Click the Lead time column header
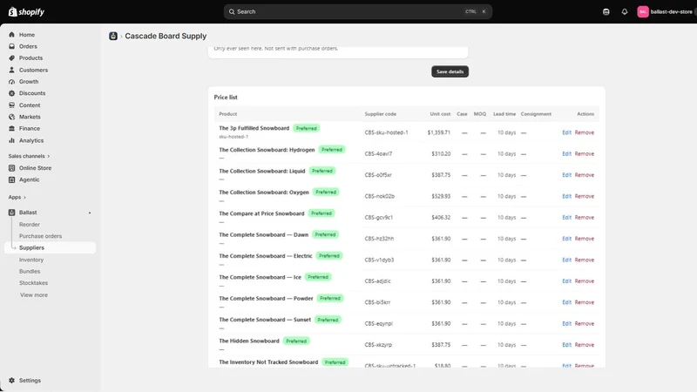This screenshot has height=392, width=697. [x=504, y=114]
